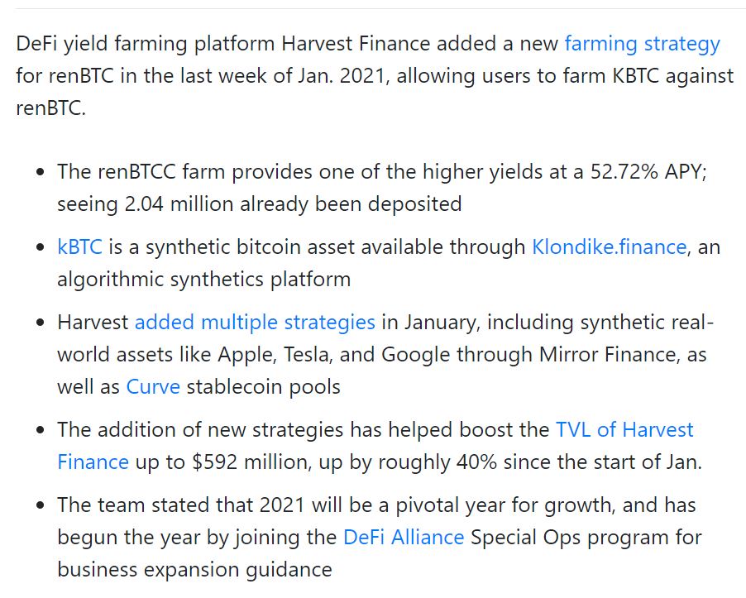Click the bullet before the kBTC link
Screen dimensions: 746x598
point(41,247)
